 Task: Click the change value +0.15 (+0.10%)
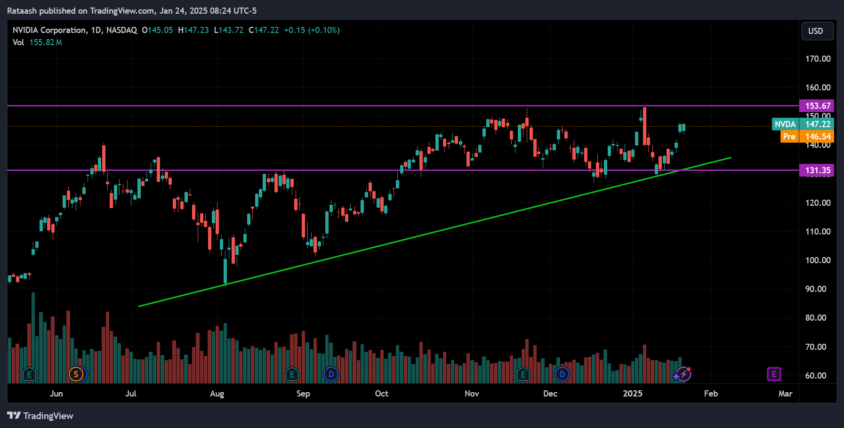pos(312,30)
